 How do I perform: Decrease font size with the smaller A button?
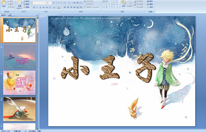(57, 3)
